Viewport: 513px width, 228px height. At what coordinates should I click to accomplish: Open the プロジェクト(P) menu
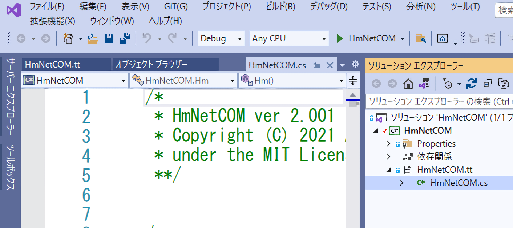227,7
